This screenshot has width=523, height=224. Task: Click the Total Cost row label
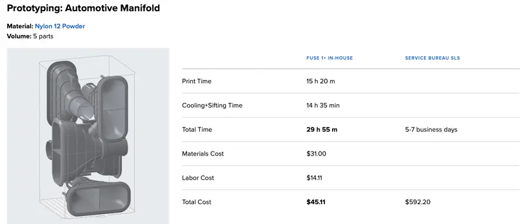pos(196,202)
